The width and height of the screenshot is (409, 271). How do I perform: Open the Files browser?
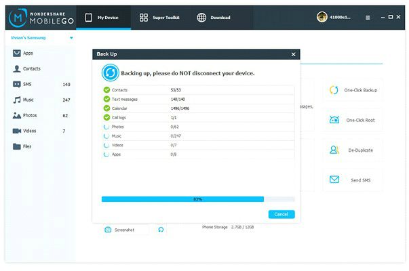point(27,146)
